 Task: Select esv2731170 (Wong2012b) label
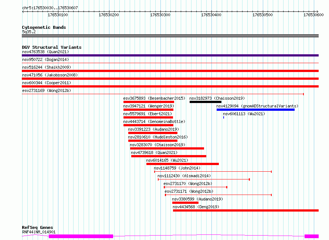[x=188, y=184]
